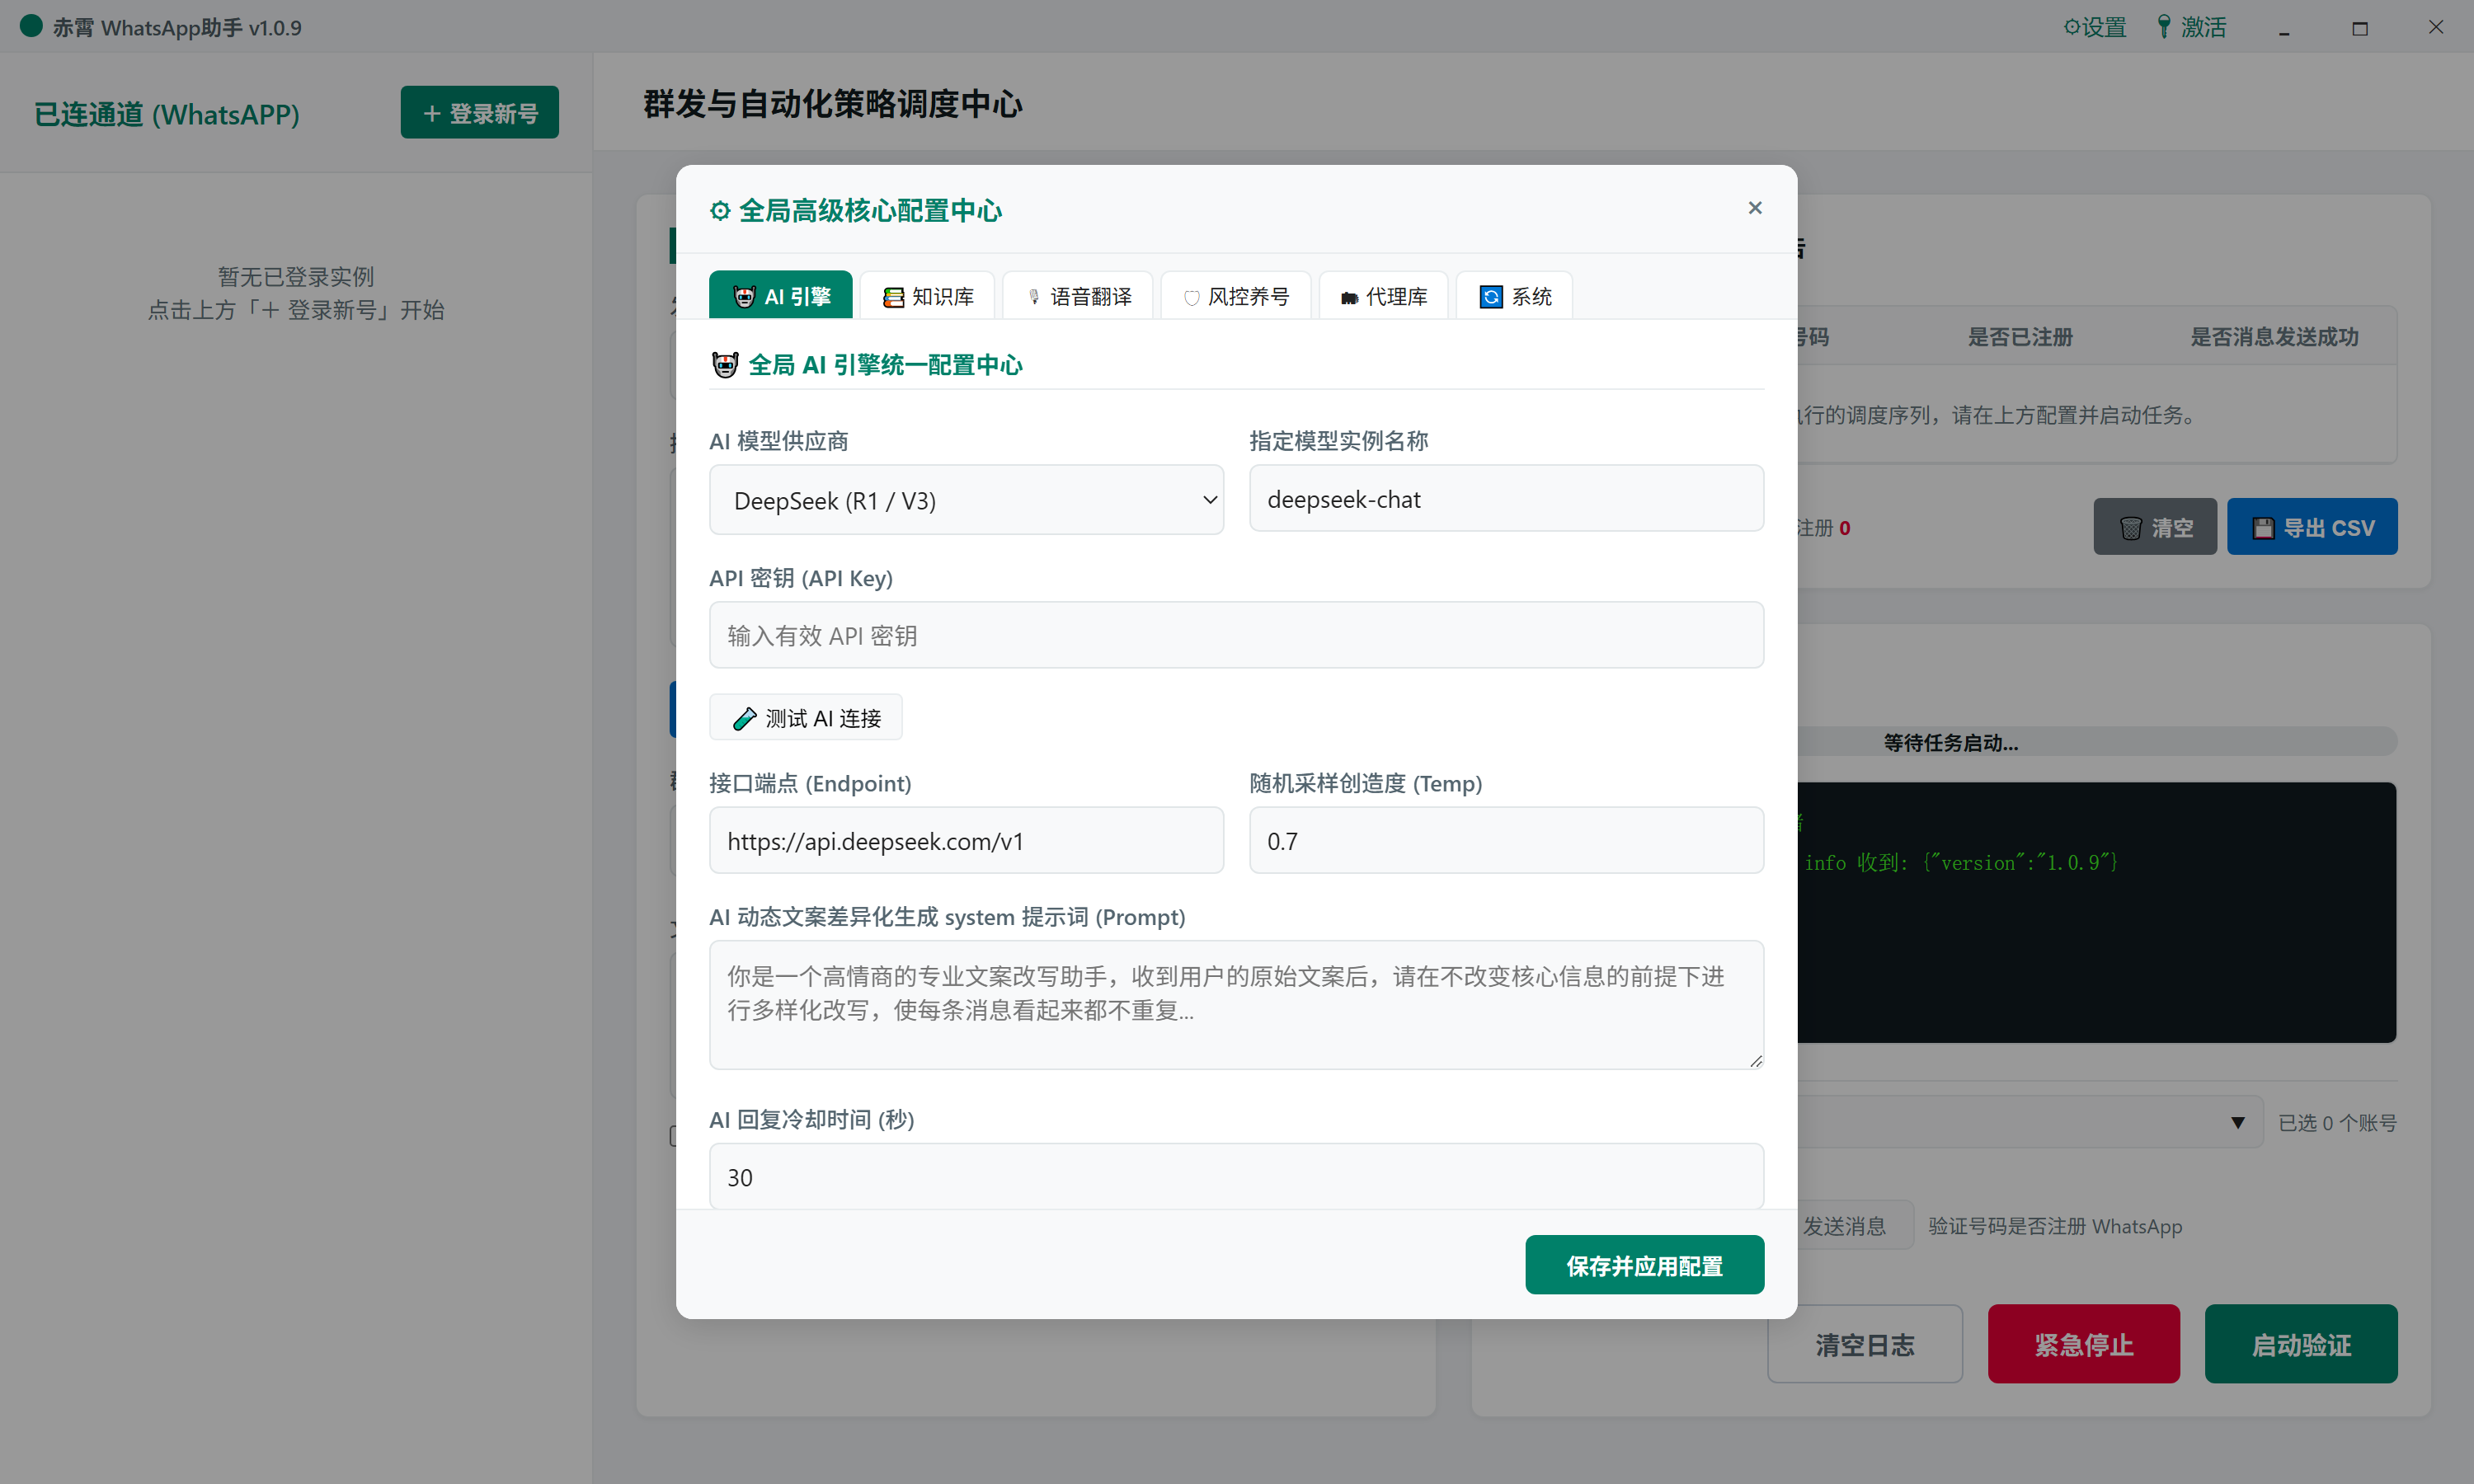Click the resize grip of the Prompt textarea

[1756, 1061]
